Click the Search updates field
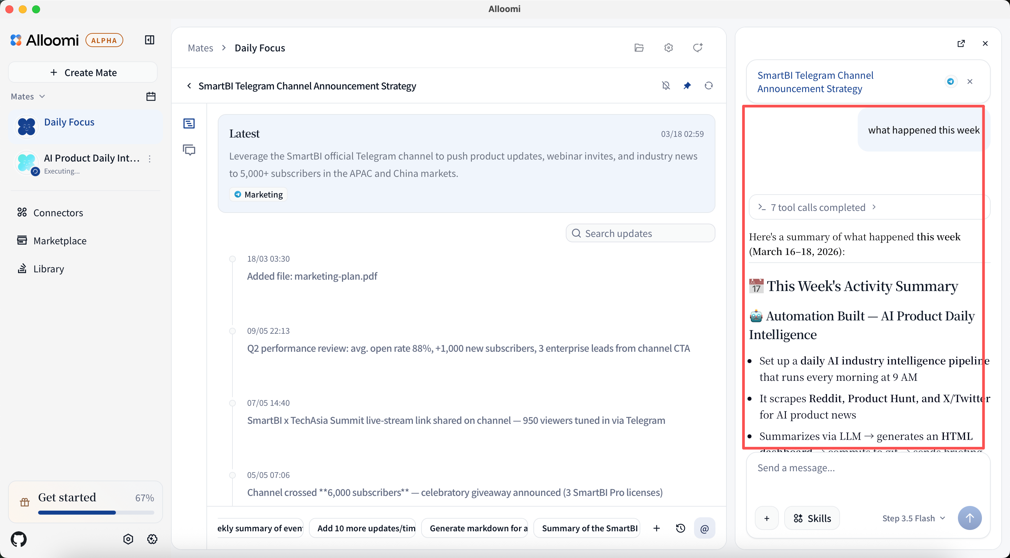Image resolution: width=1010 pixels, height=558 pixels. tap(641, 233)
